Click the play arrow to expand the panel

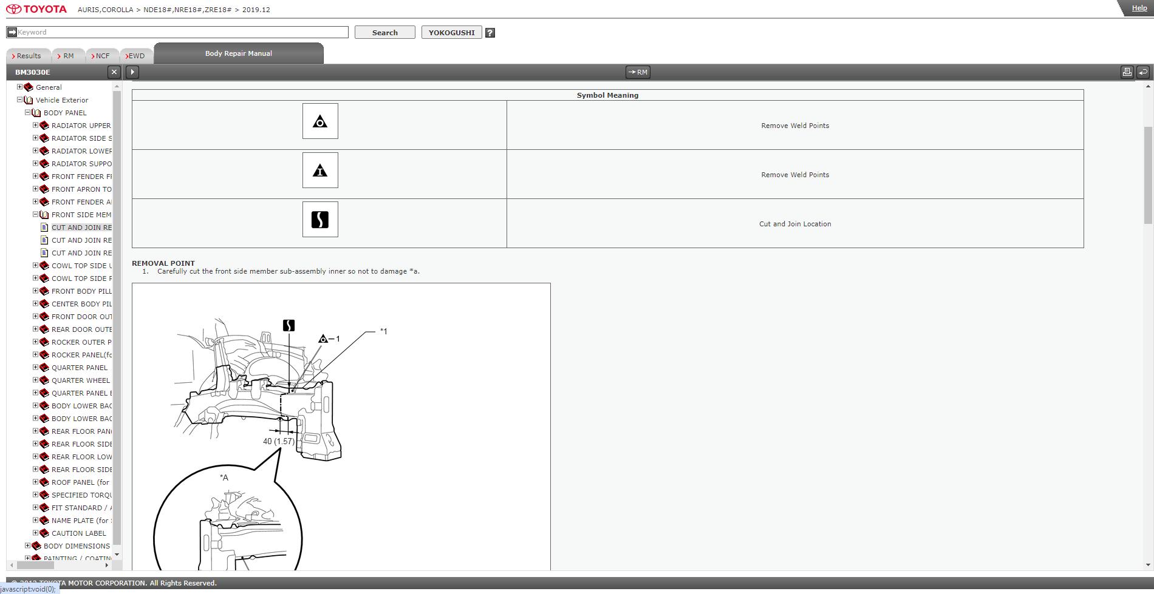click(x=132, y=72)
